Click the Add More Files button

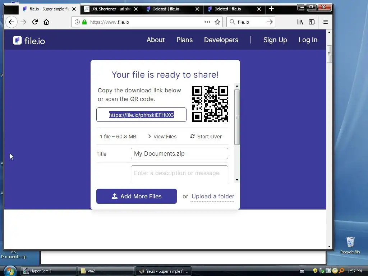(136, 196)
